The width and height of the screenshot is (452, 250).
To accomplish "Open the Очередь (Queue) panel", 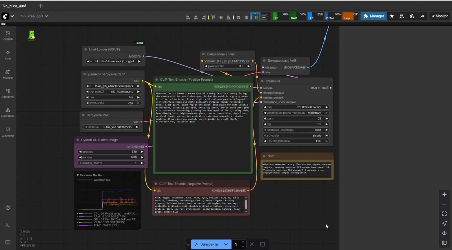I will 8,35.
